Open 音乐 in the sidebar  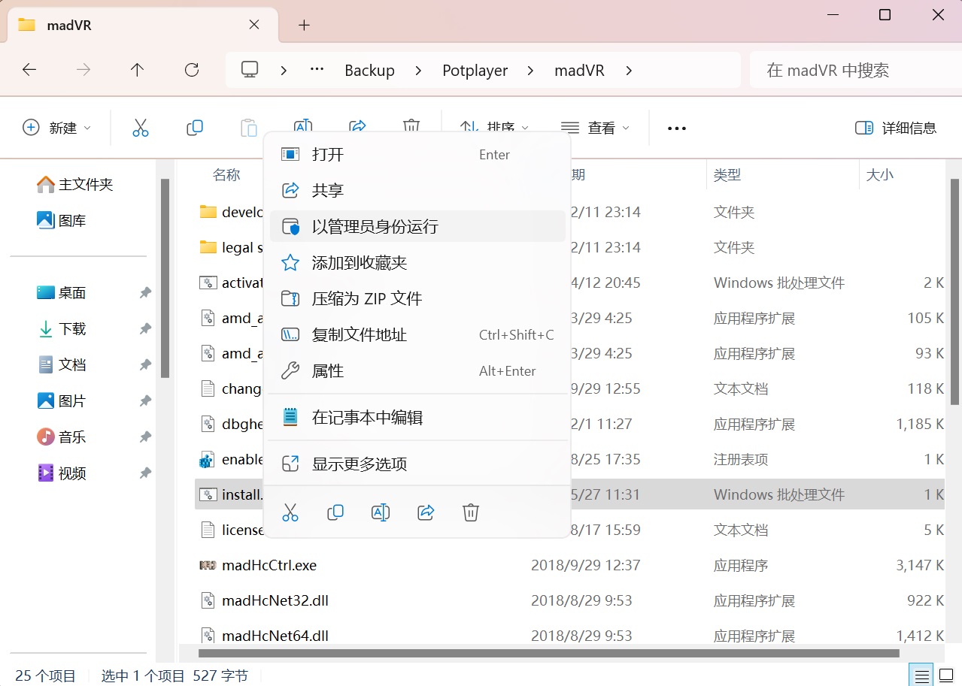coord(61,437)
